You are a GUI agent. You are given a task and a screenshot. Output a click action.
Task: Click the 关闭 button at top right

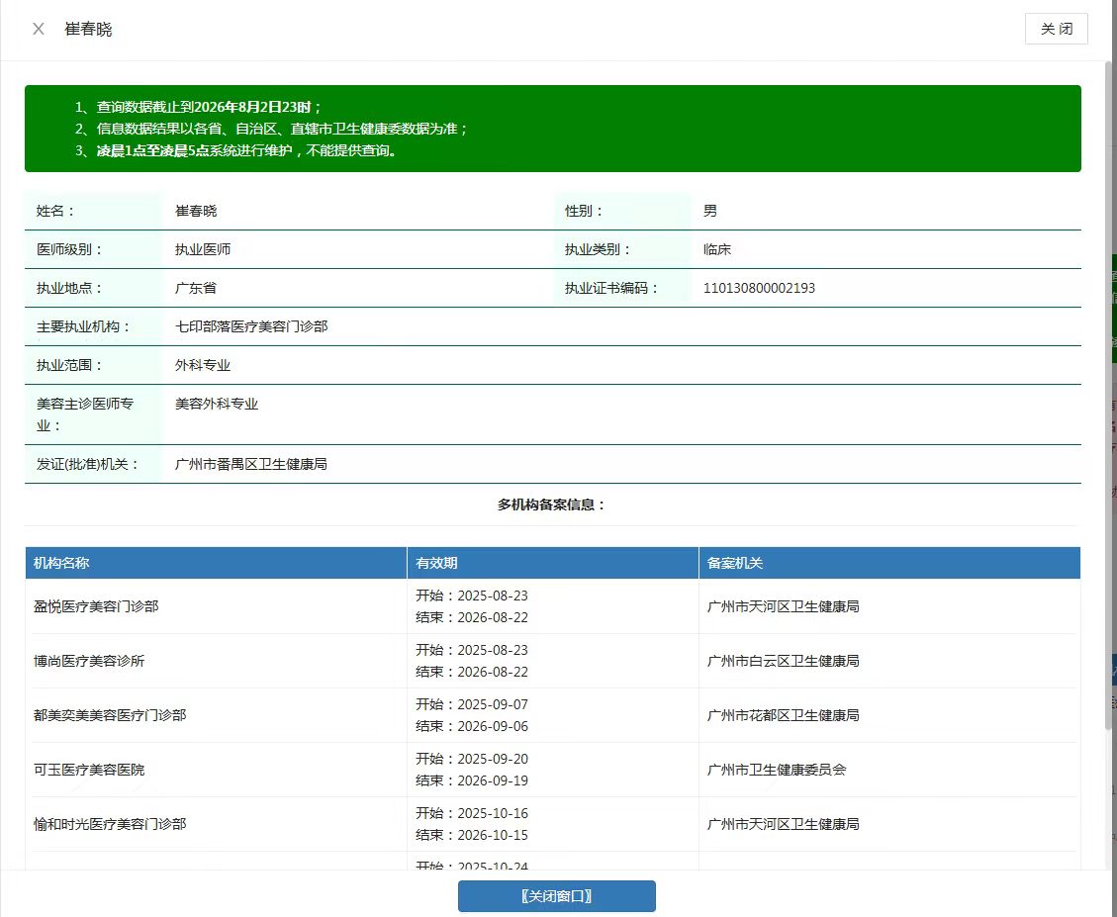(x=1056, y=29)
